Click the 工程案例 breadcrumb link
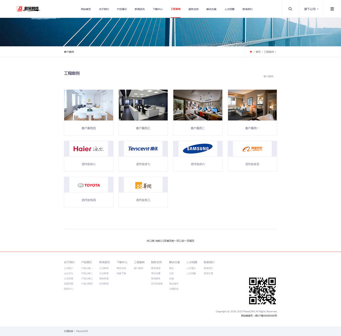The height and width of the screenshot is (336, 341). (268, 52)
